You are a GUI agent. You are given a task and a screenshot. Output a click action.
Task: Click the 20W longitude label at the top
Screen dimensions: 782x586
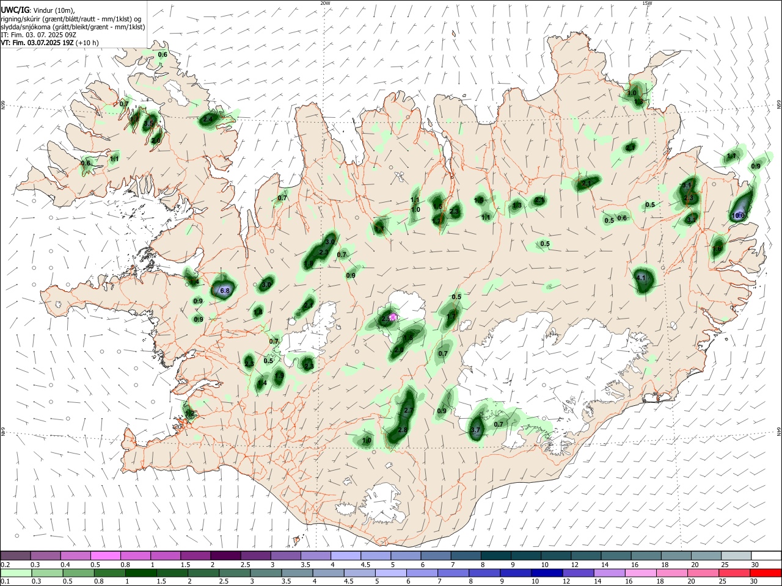click(325, 3)
